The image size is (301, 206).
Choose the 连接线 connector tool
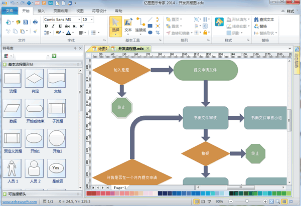coord(141,26)
